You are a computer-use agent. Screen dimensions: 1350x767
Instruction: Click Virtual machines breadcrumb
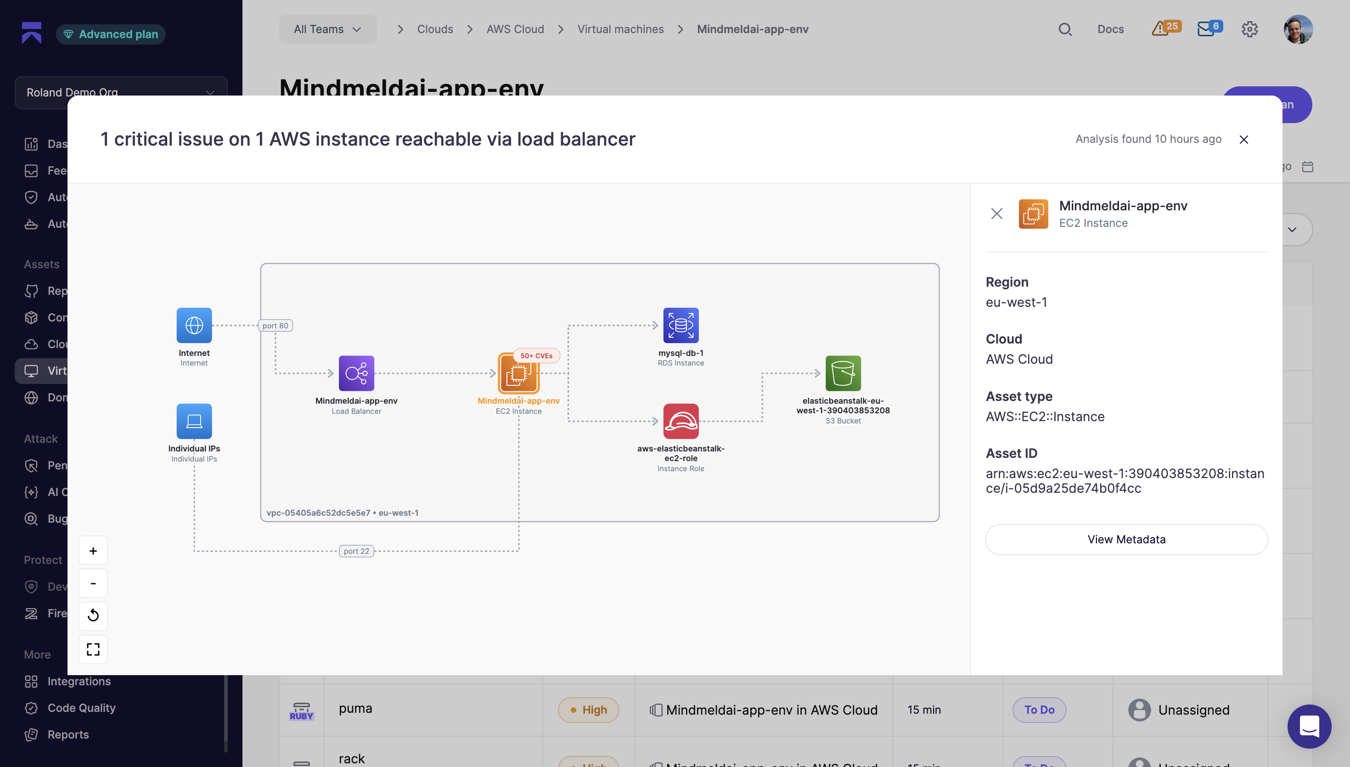tap(620, 29)
